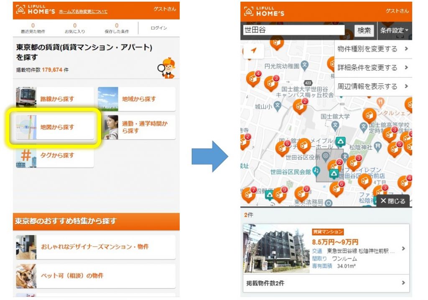Choose 詳細条件を変更する menu item
This screenshot has height=300, width=428.
(x=373, y=68)
